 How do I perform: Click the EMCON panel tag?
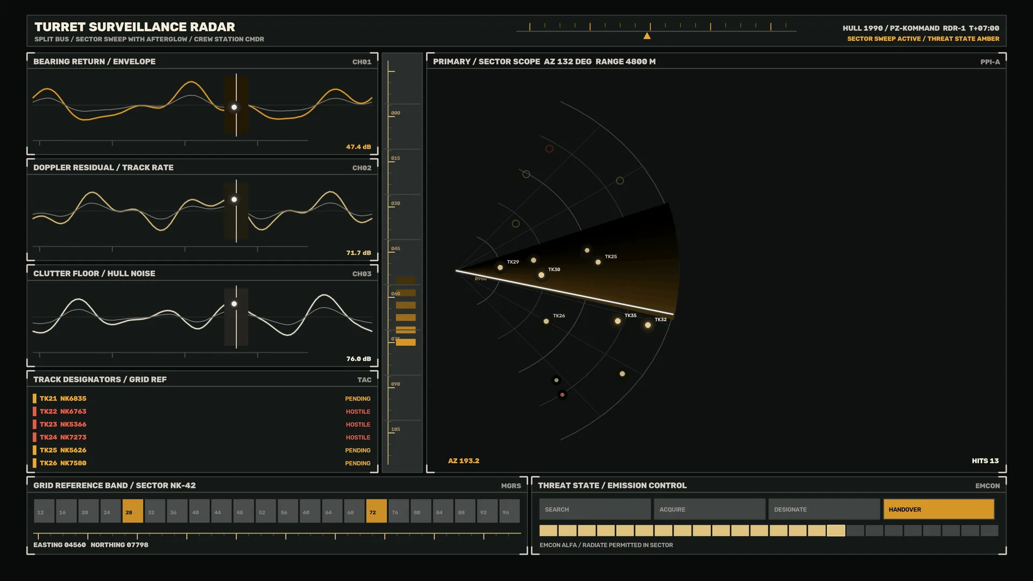(987, 486)
